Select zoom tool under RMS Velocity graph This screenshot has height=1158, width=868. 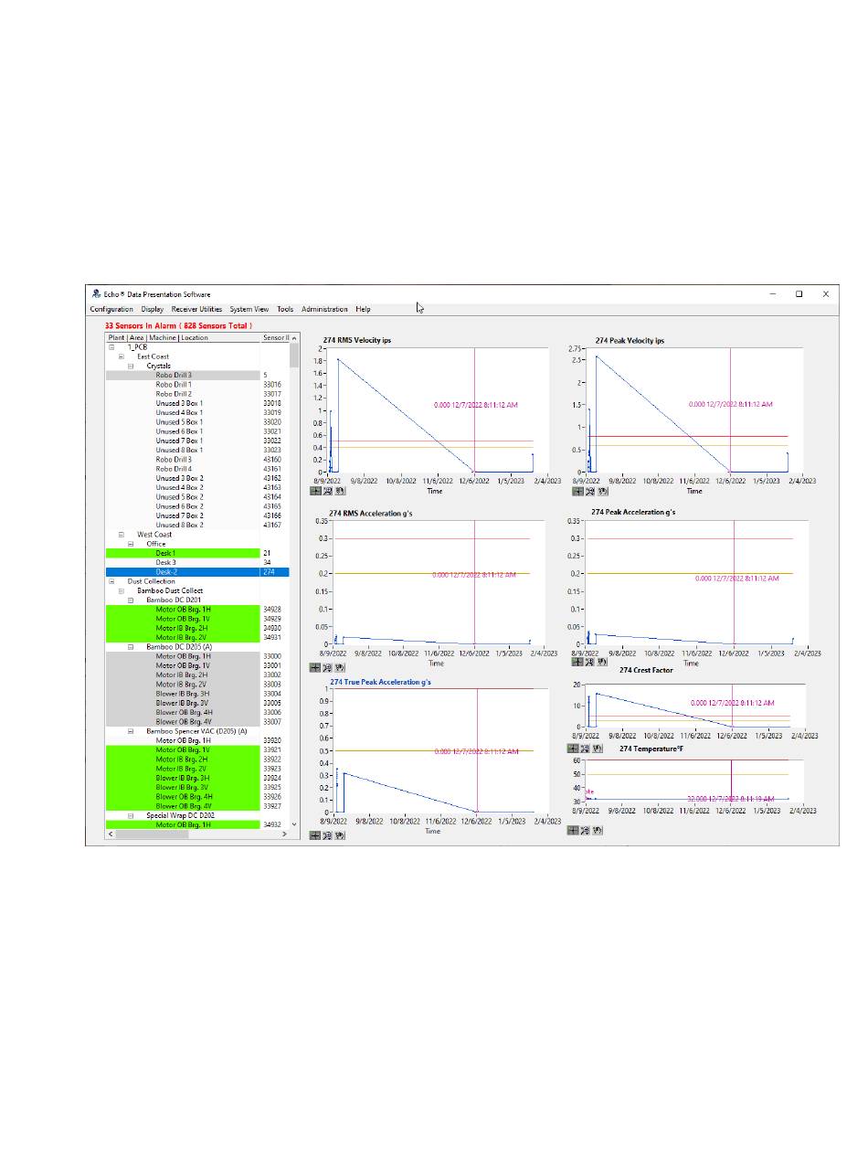(328, 491)
